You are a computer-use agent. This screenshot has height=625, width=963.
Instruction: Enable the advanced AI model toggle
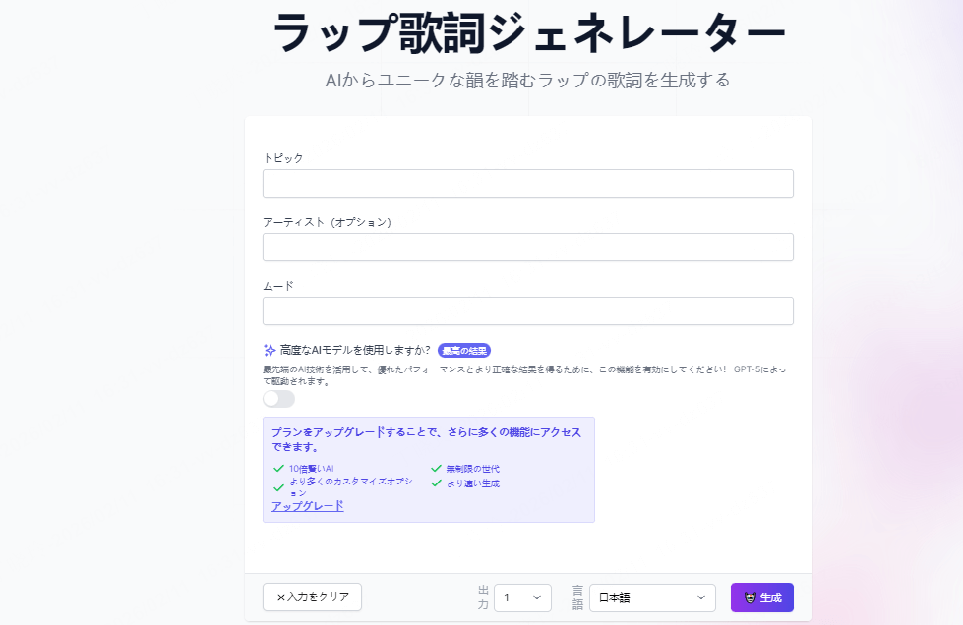[x=278, y=398]
